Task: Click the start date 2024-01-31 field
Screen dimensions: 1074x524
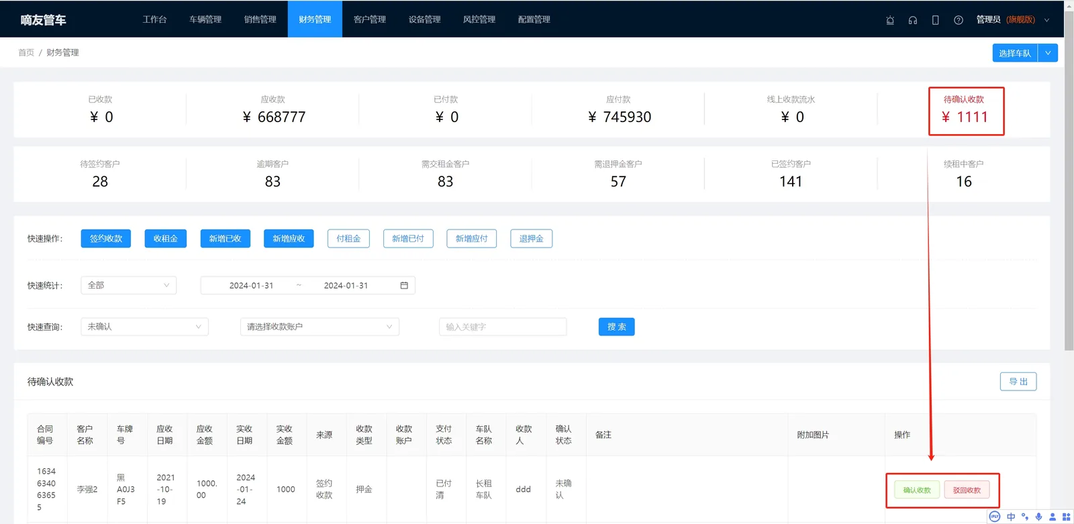Action: coord(252,285)
